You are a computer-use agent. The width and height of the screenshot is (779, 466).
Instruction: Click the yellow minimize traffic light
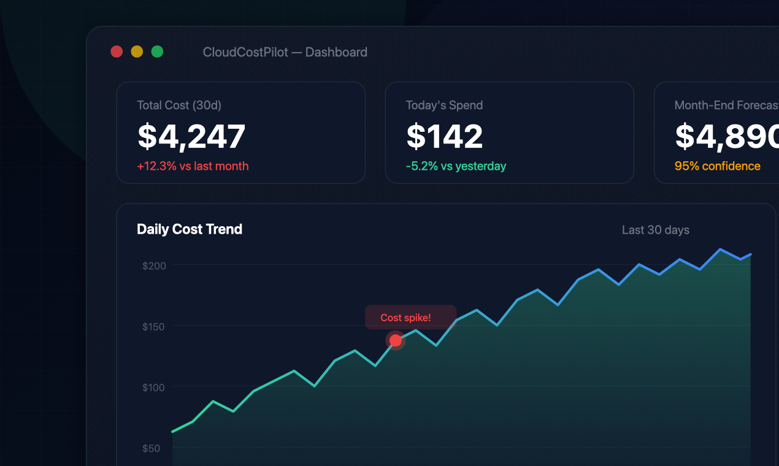tap(137, 52)
